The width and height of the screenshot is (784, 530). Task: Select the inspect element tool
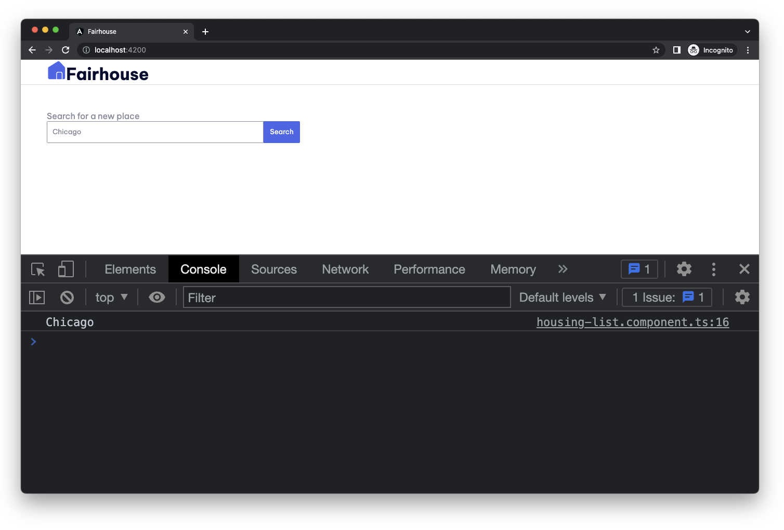(37, 269)
